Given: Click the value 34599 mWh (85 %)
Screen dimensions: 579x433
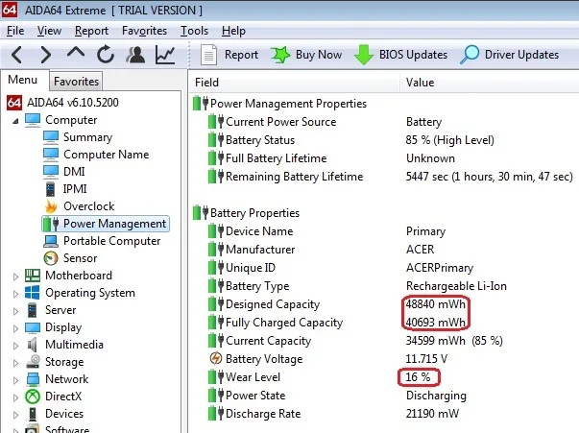Looking at the screenshot, I should [454, 340].
